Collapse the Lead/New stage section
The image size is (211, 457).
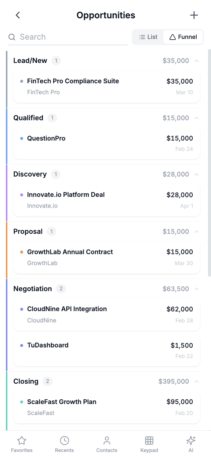point(197,61)
